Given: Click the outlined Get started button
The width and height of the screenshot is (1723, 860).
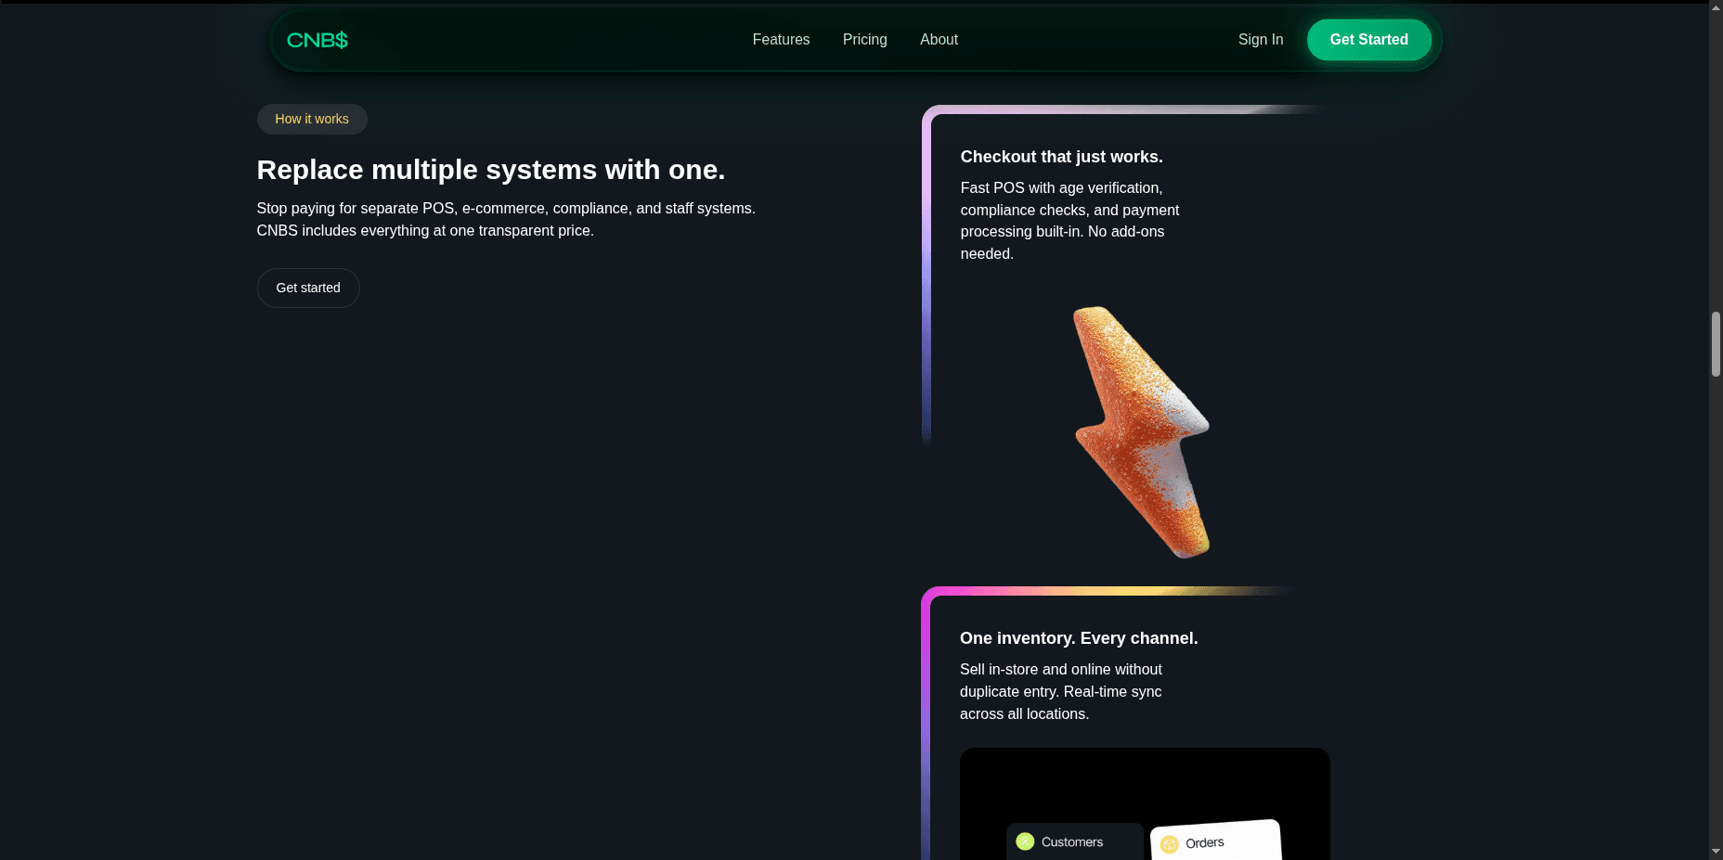Looking at the screenshot, I should point(308,288).
